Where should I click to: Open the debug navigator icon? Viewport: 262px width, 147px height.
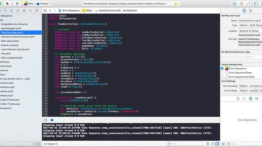point(24,11)
